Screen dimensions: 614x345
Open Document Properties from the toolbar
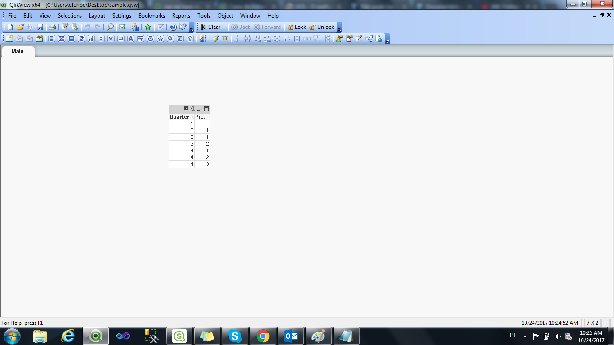click(x=349, y=39)
